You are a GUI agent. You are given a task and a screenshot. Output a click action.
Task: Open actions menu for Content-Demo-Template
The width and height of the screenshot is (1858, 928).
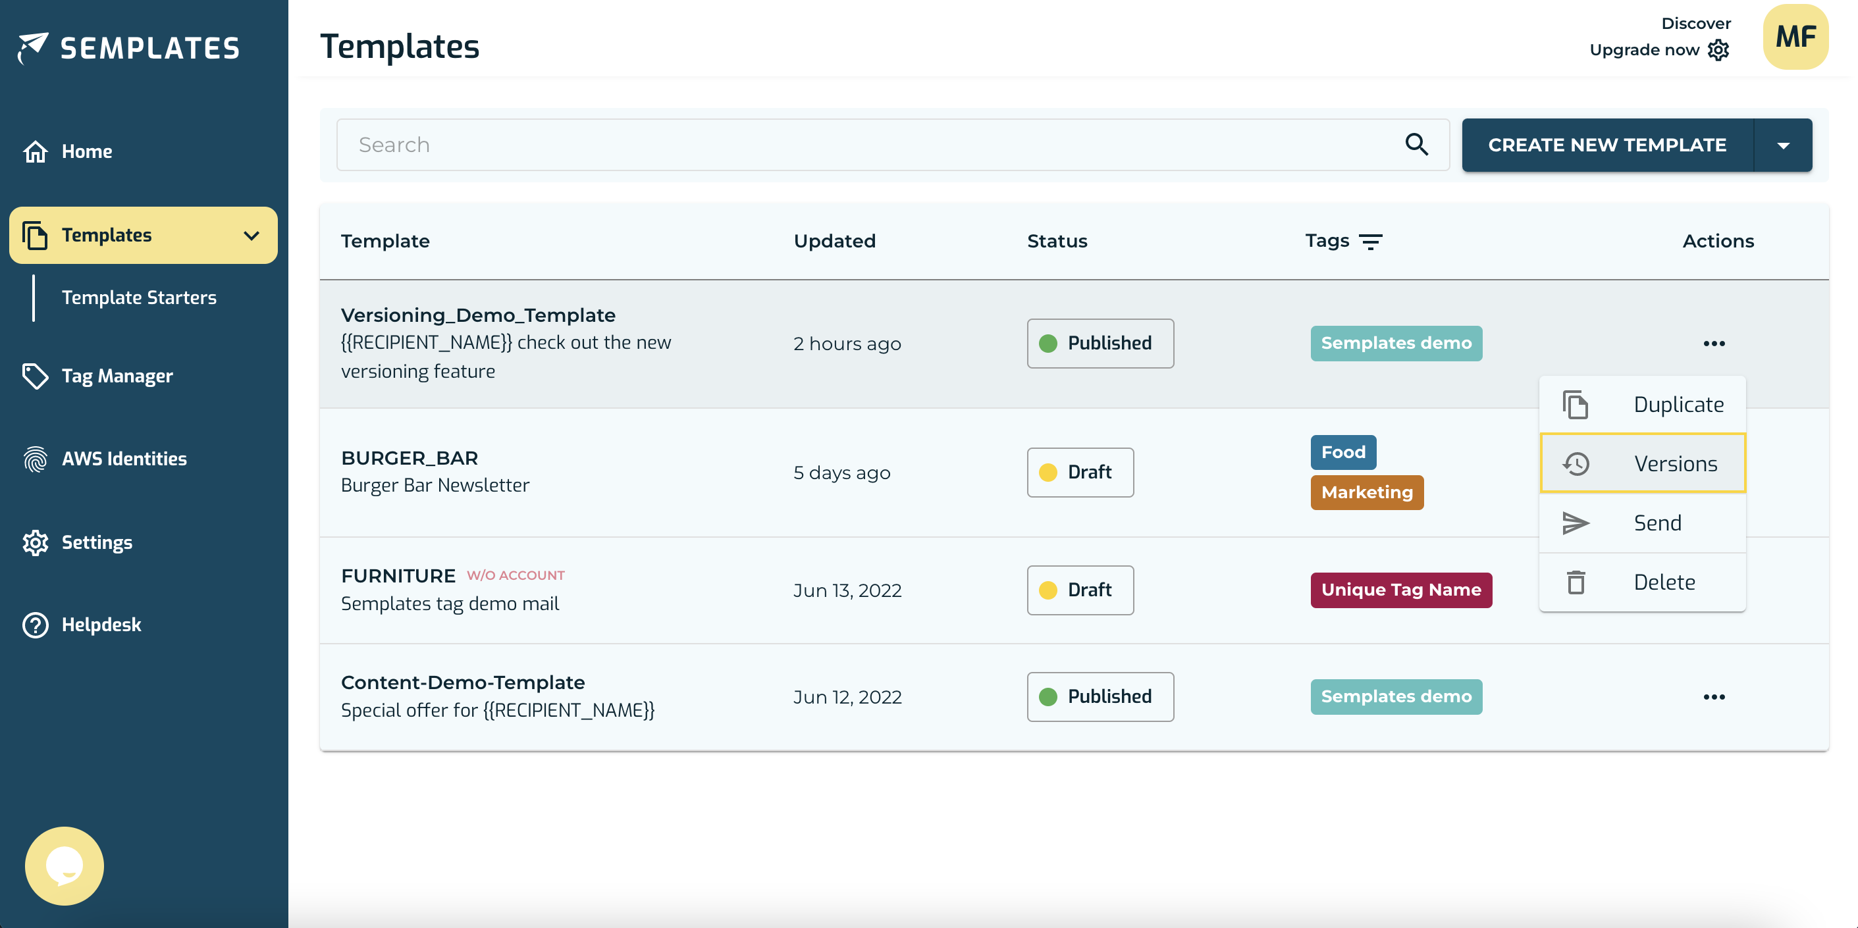[x=1714, y=696]
